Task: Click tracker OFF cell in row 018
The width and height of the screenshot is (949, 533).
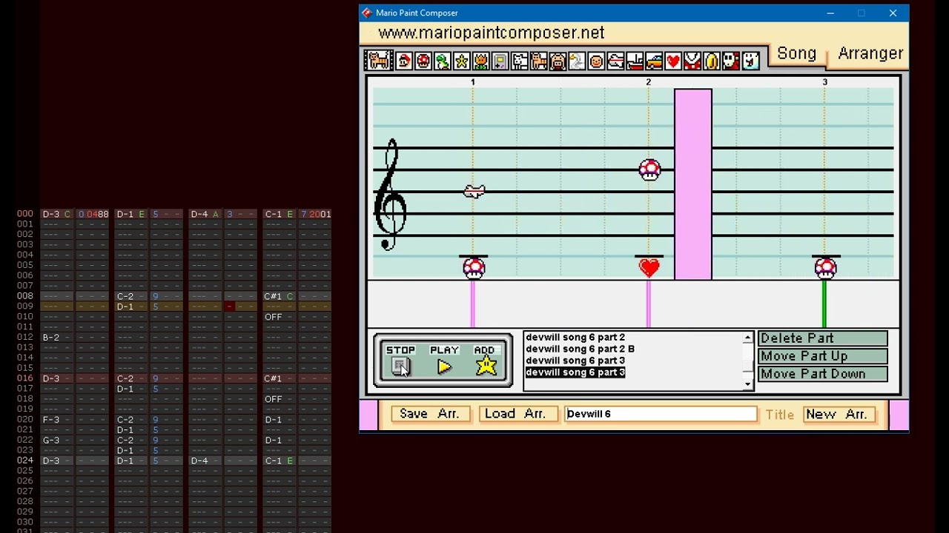Action: tap(274, 399)
